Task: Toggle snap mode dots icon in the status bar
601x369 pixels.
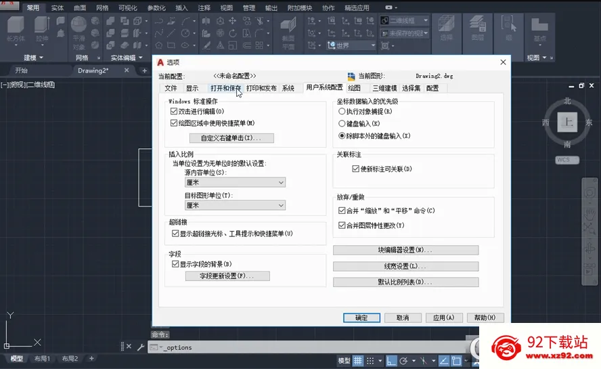Action: [370, 361]
